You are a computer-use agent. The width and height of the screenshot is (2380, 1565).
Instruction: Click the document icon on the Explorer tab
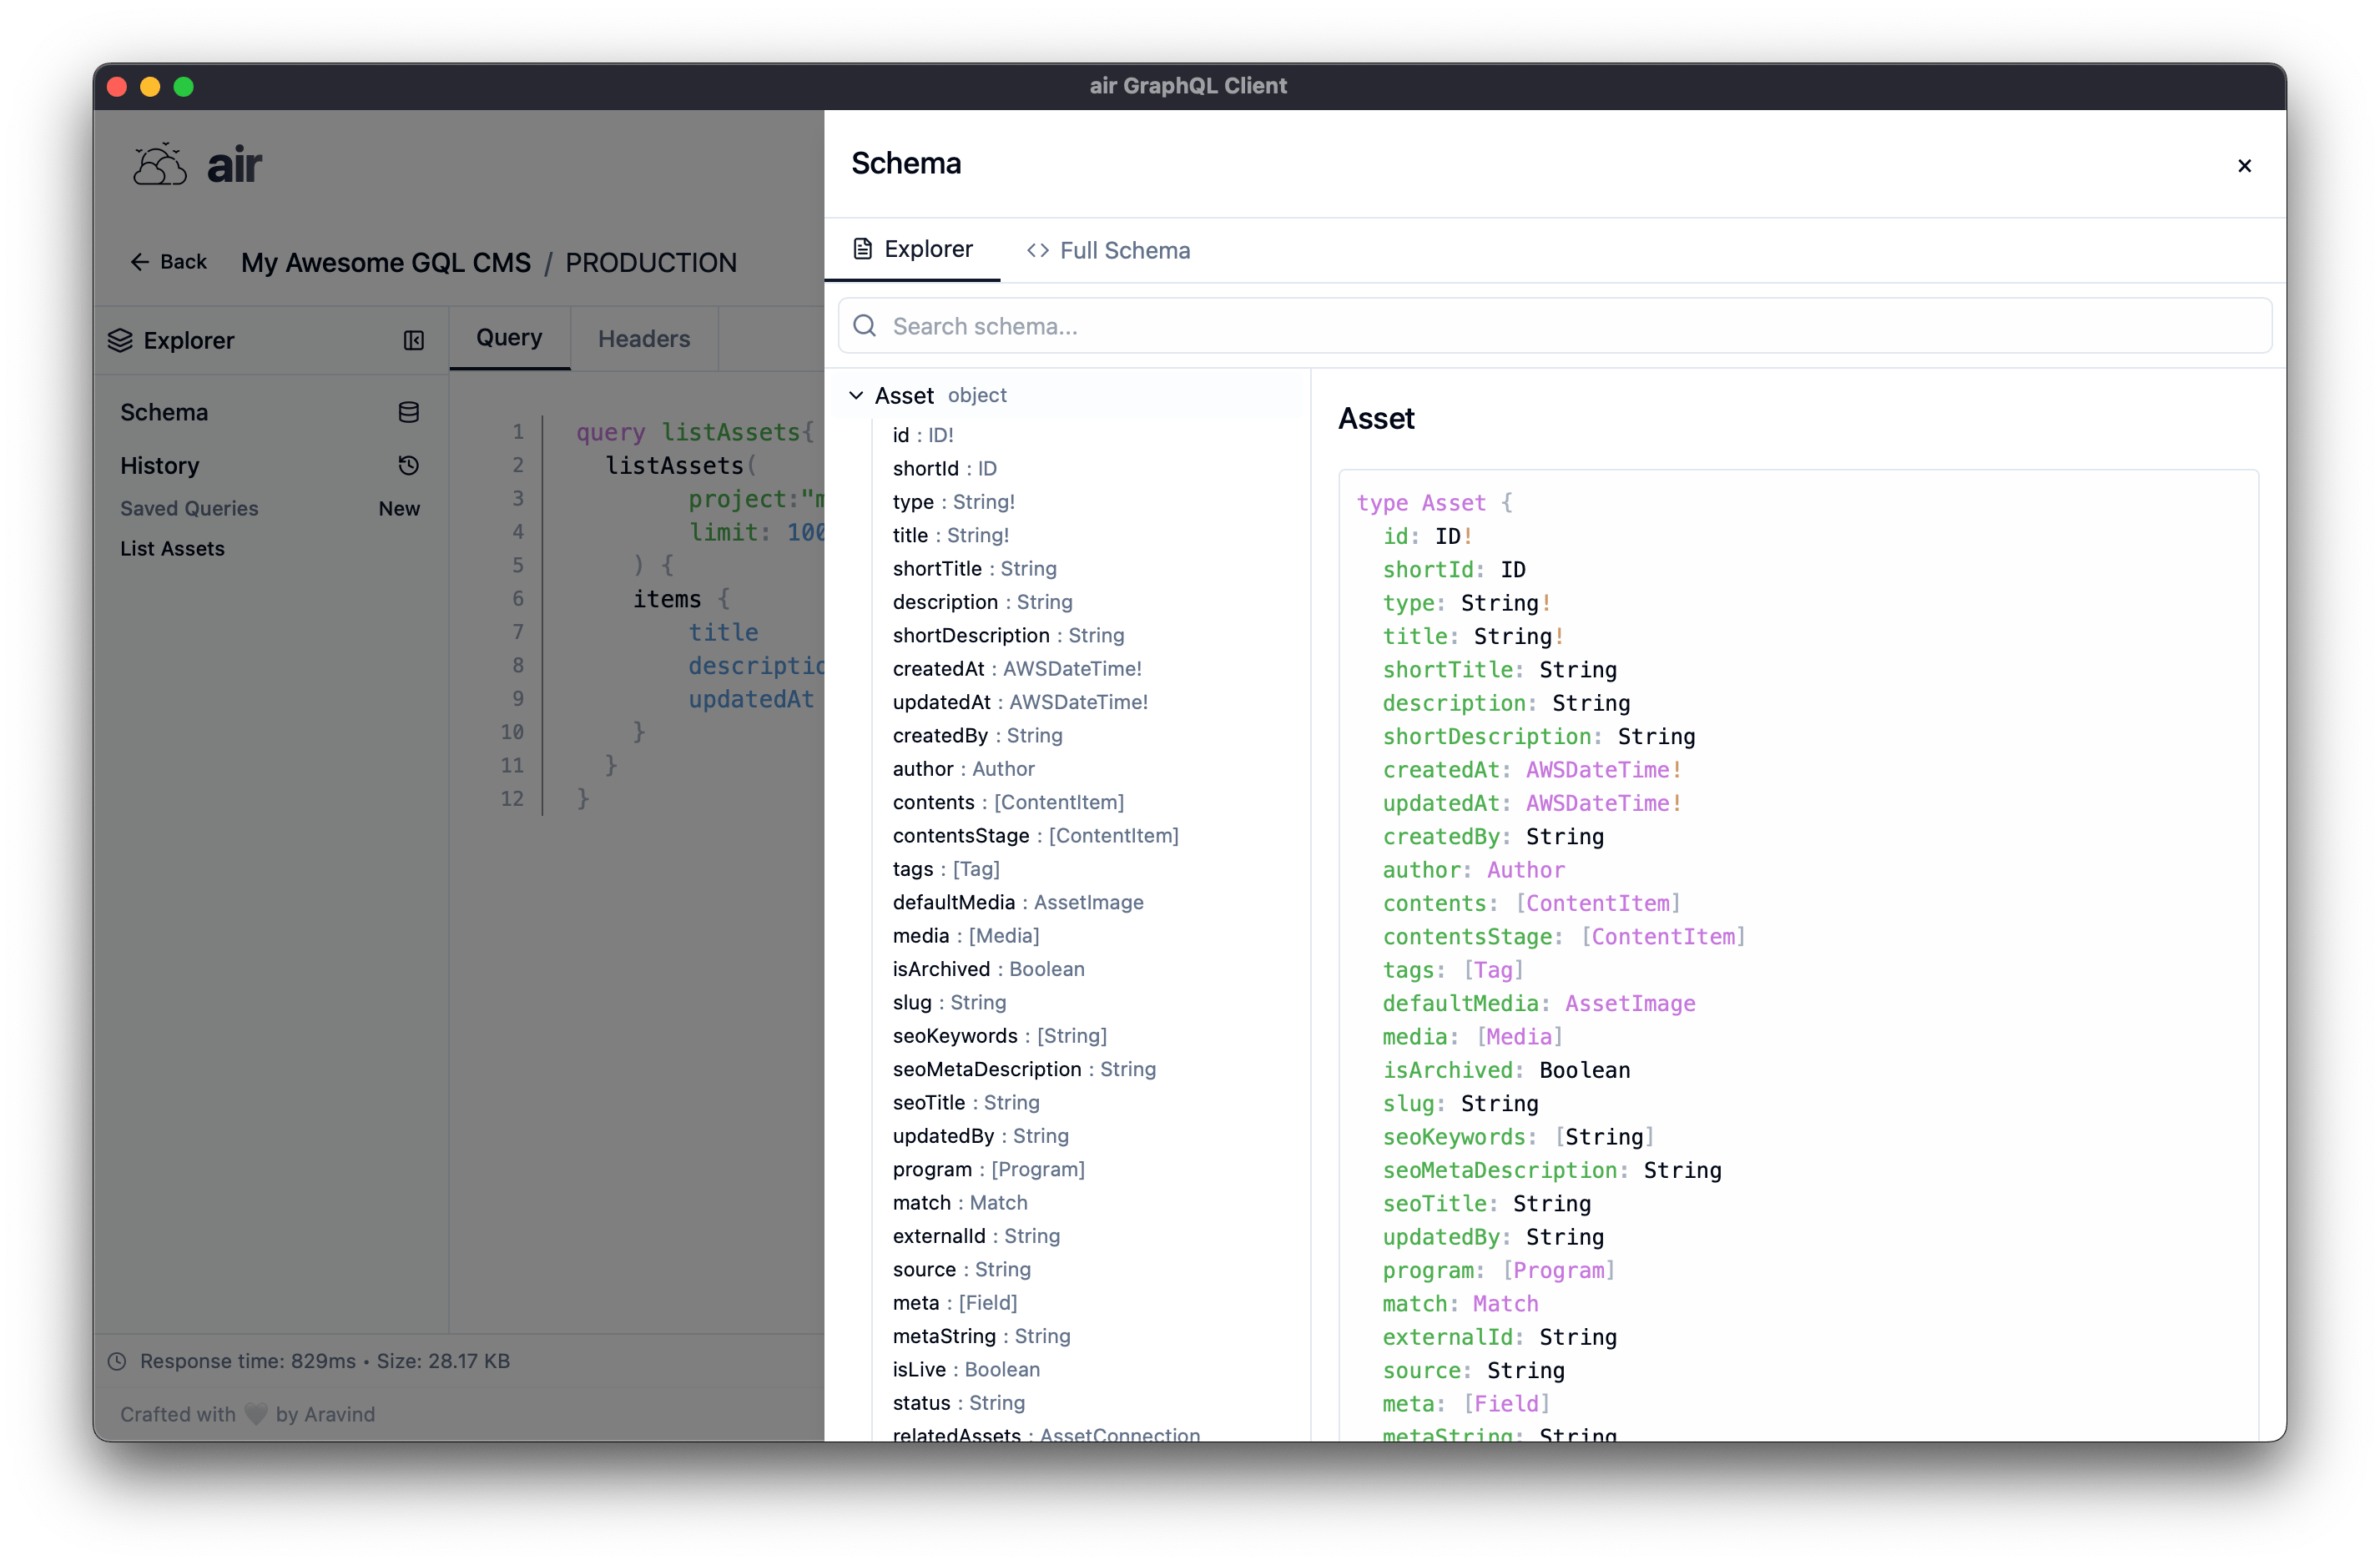tap(862, 249)
